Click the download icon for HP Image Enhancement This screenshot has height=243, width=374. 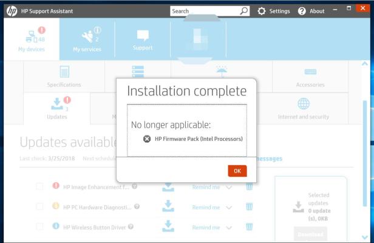pyautogui.click(x=168, y=187)
